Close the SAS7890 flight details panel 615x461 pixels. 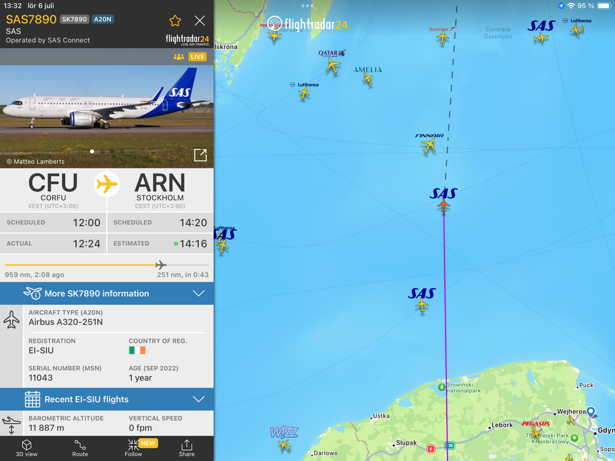(x=199, y=21)
